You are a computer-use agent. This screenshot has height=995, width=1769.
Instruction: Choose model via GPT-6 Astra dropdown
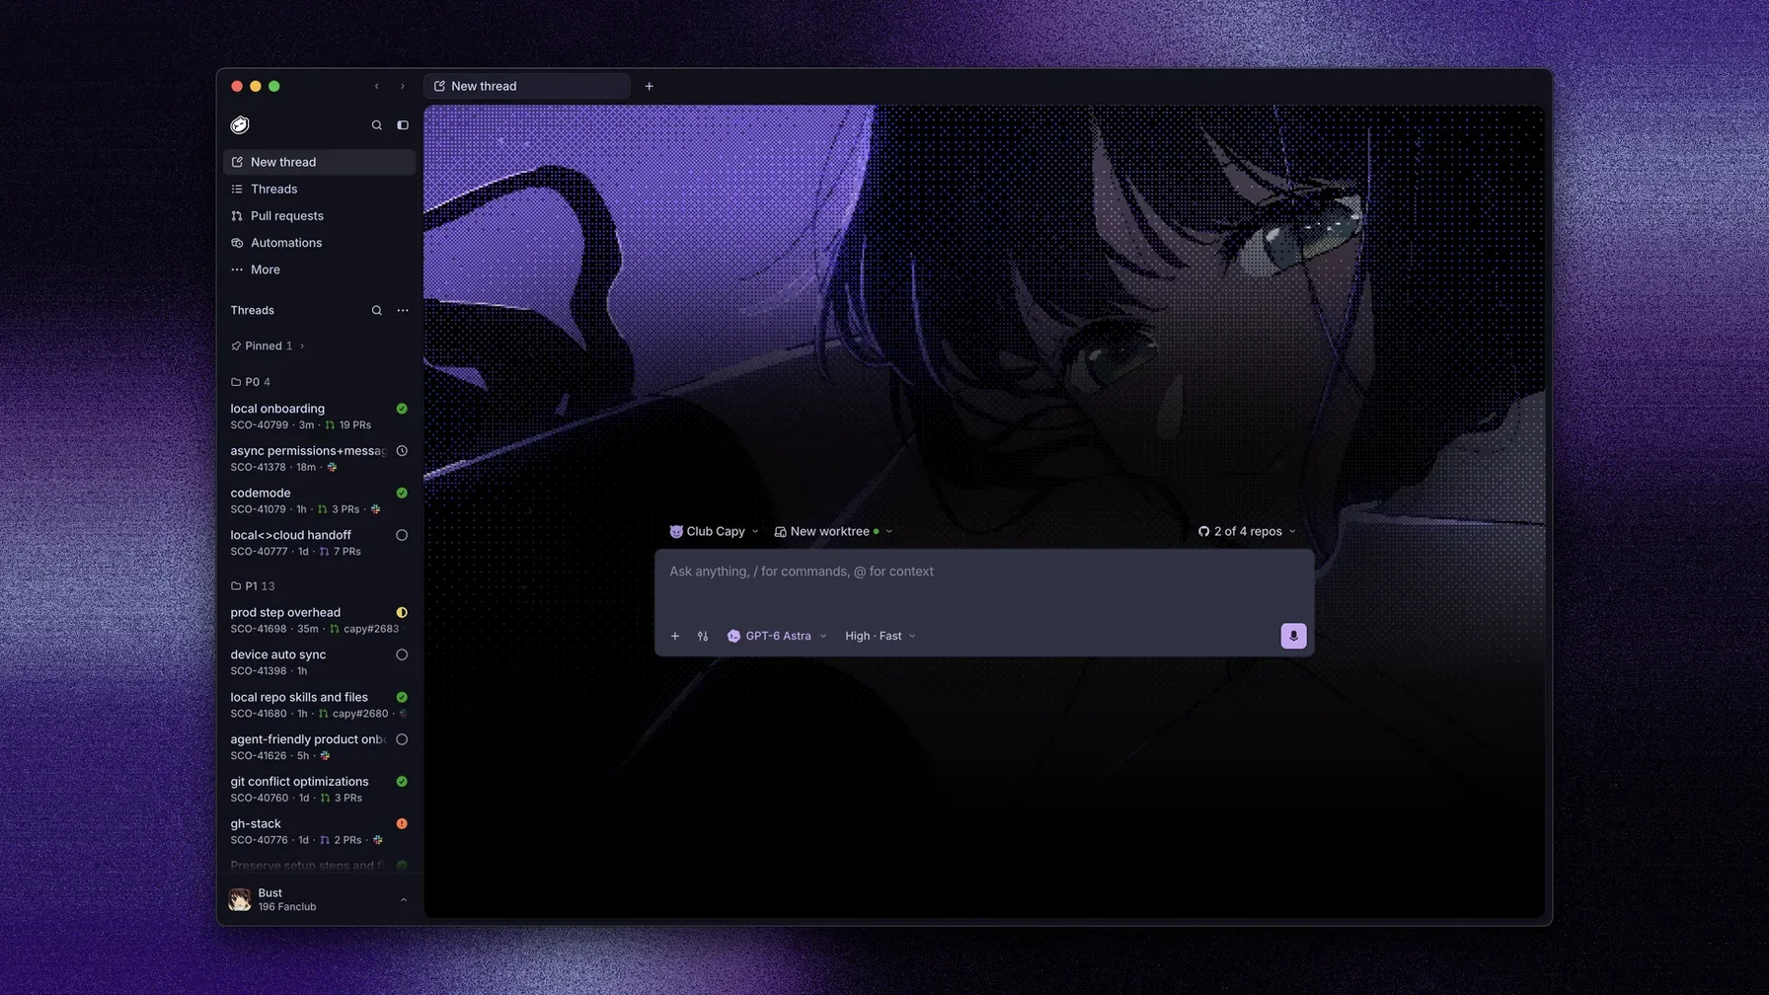coord(777,636)
